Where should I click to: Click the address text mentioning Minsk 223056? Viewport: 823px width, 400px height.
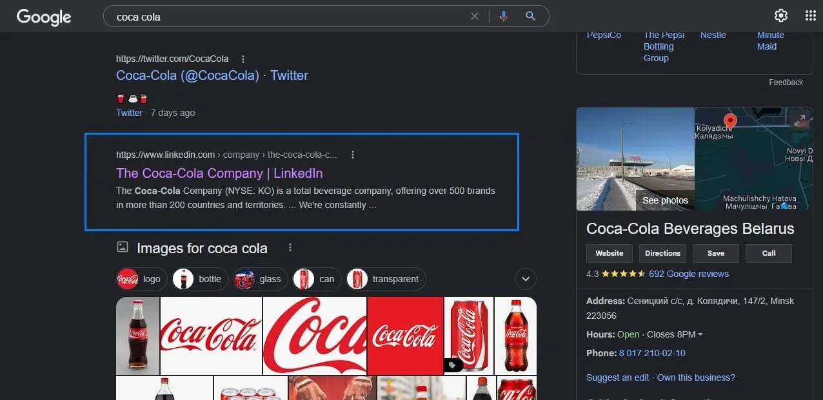click(690, 309)
